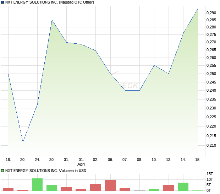Click the price axis label '0,290'
Screen dimensions: 220x194
[x=211, y=13]
